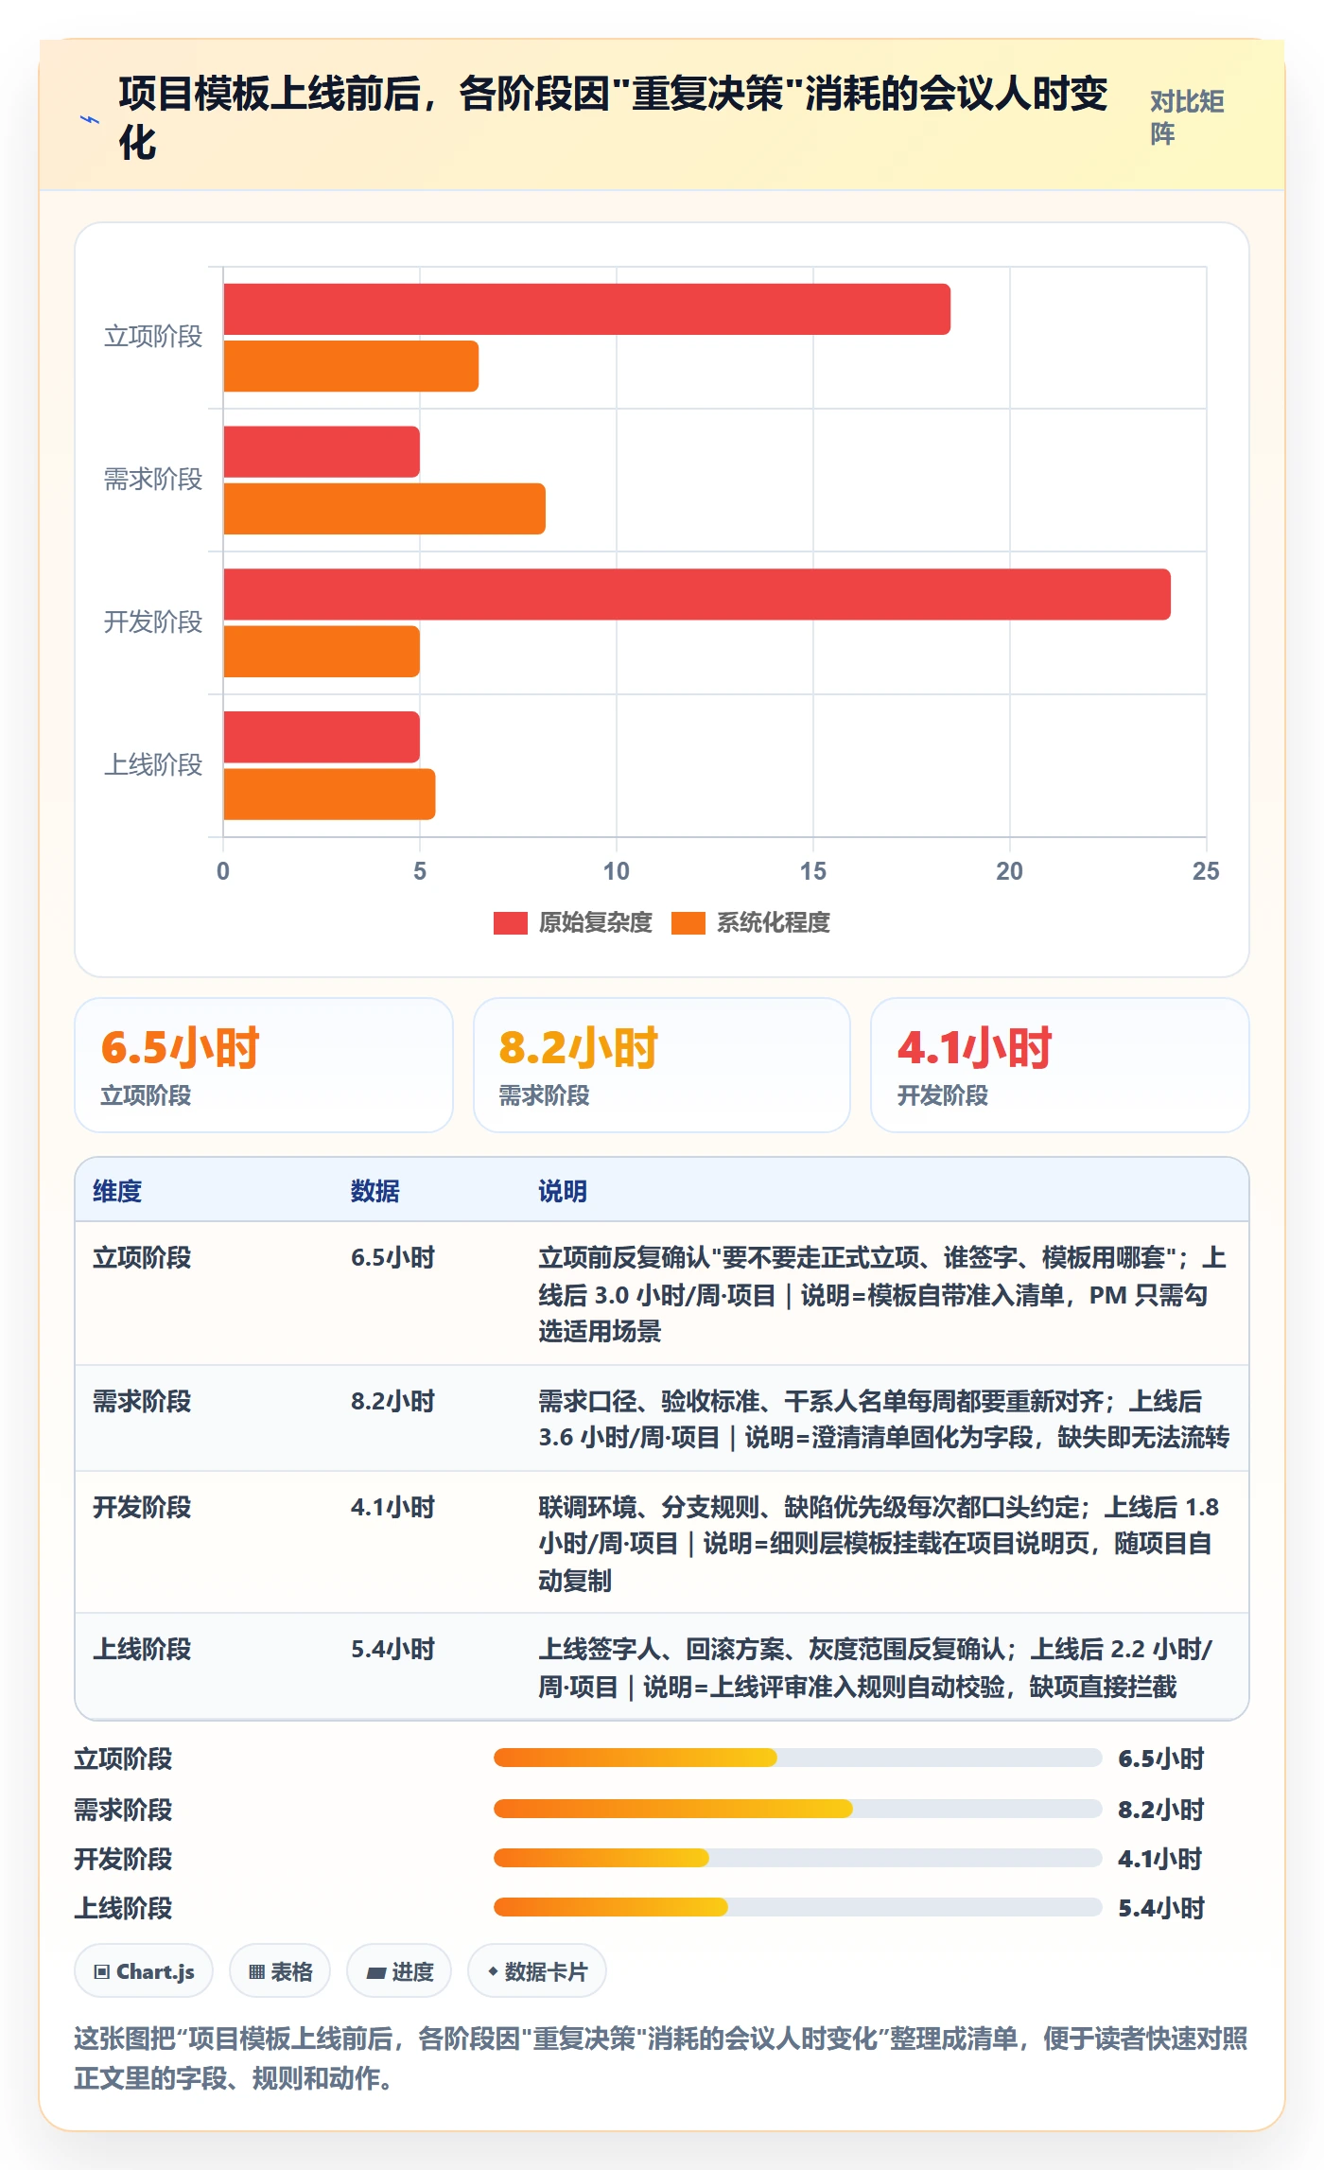Viewport: 1324px width, 2170px height.
Task: Select the 8.2小时 cell in the table
Action: tap(392, 1402)
